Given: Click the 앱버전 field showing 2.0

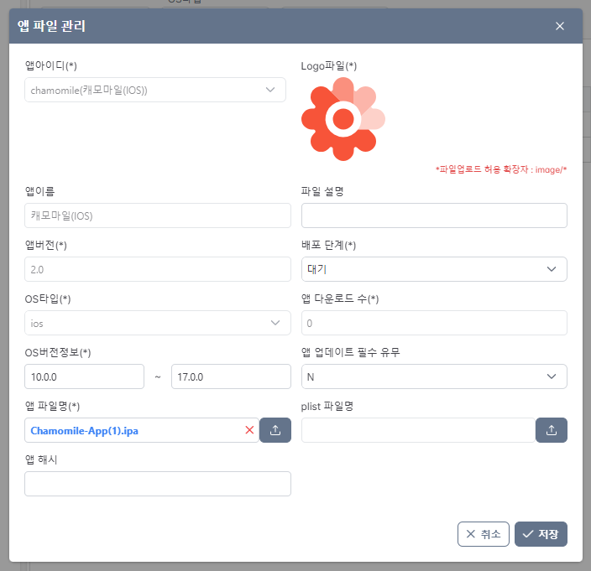Looking at the screenshot, I should coord(157,269).
